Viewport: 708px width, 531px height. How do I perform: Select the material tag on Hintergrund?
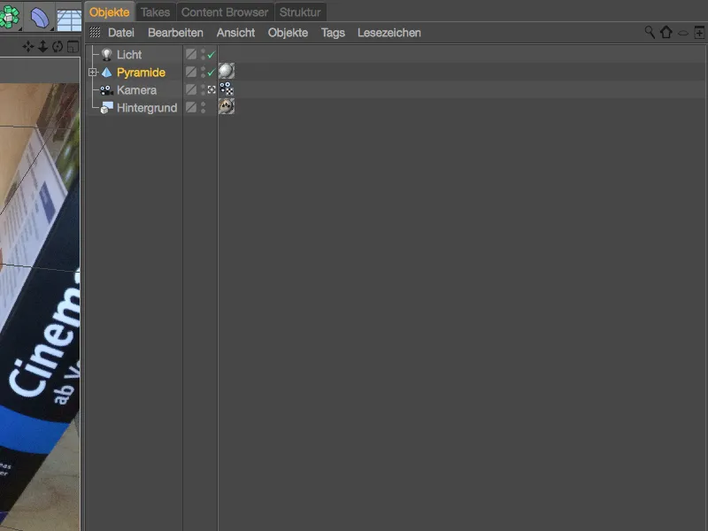[x=227, y=106]
